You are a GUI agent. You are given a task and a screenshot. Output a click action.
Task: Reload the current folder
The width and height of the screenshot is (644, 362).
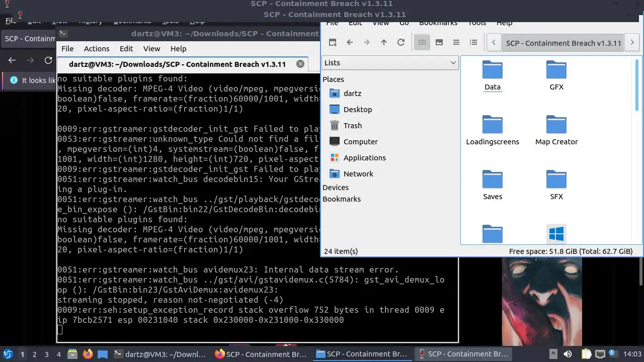(401, 43)
